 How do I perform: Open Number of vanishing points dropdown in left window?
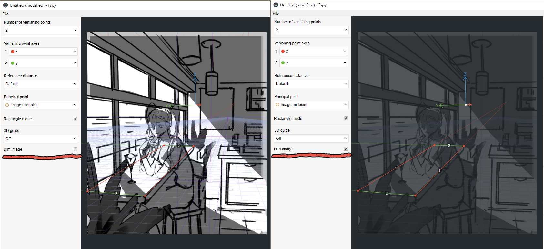(x=41, y=30)
